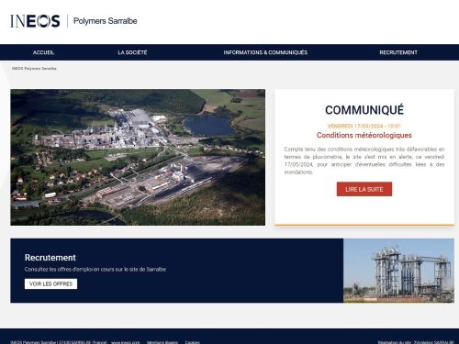Open La Société menu
Screen dimensions: 459x344
tap(132, 52)
